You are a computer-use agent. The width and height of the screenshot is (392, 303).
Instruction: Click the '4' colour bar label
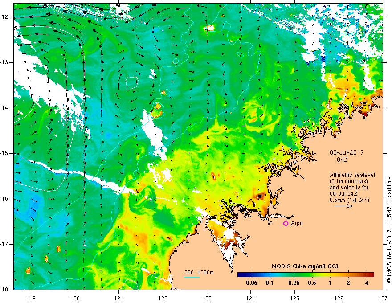pos(367,283)
